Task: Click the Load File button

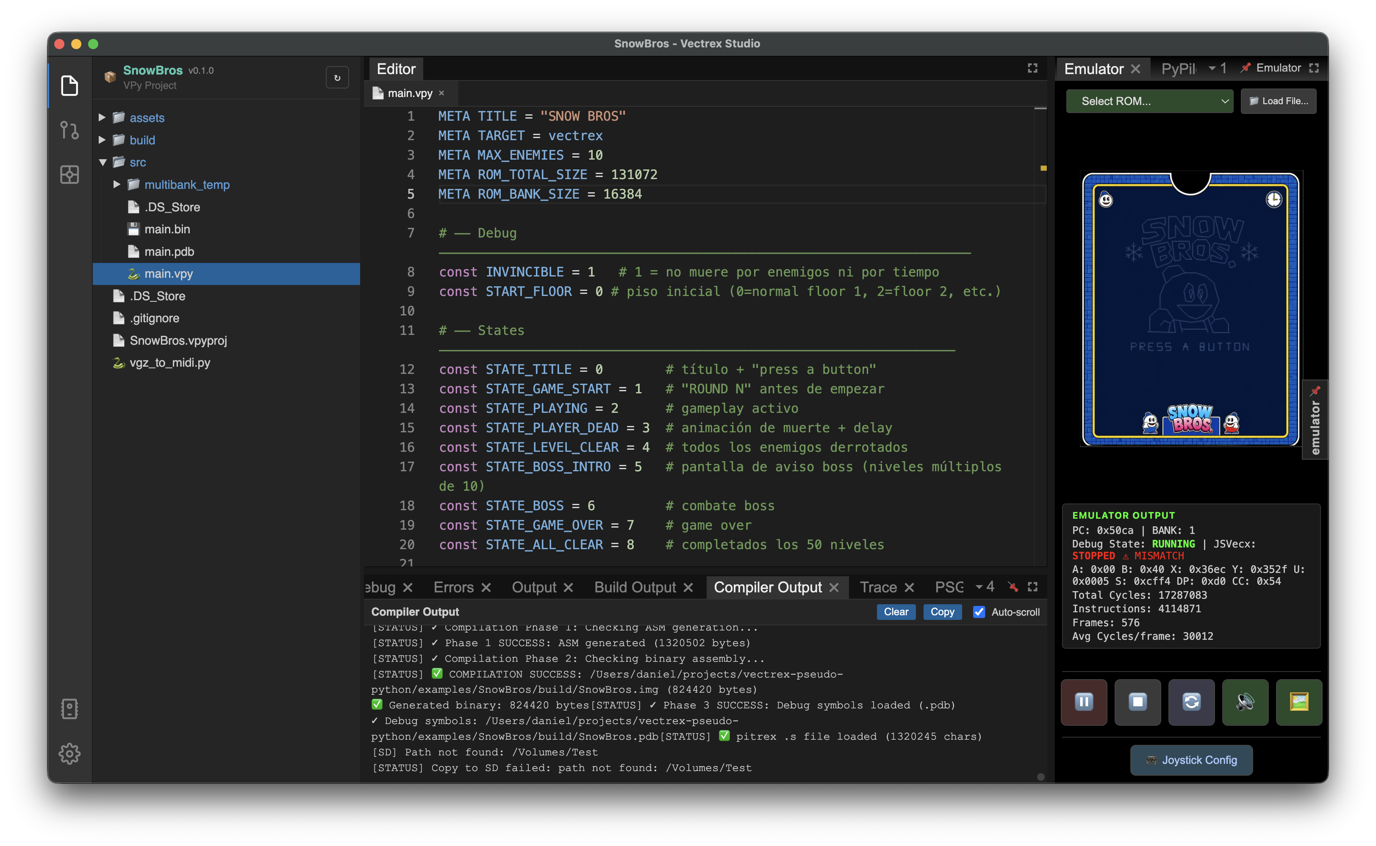Action: (x=1278, y=101)
